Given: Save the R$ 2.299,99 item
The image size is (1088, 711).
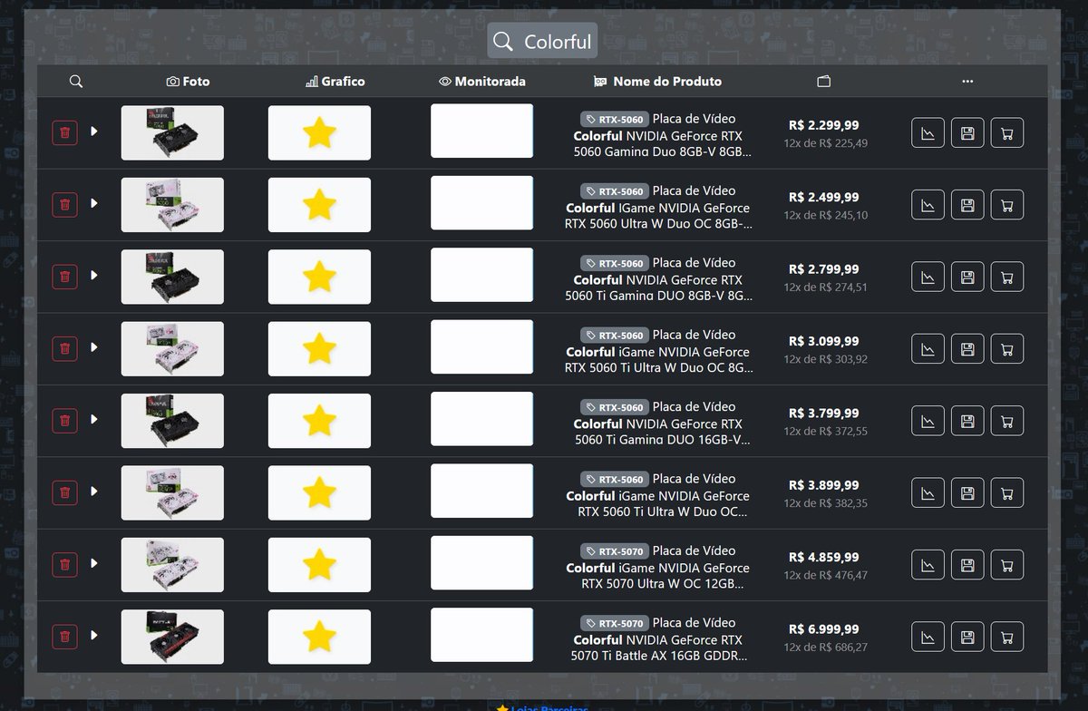Looking at the screenshot, I should (x=967, y=132).
